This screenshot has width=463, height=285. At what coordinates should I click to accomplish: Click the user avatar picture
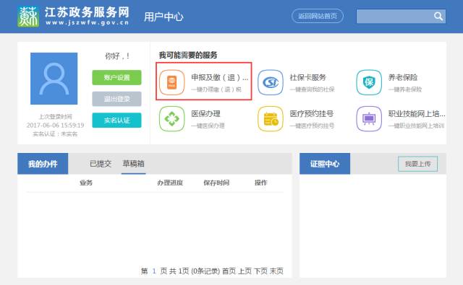click(54, 79)
